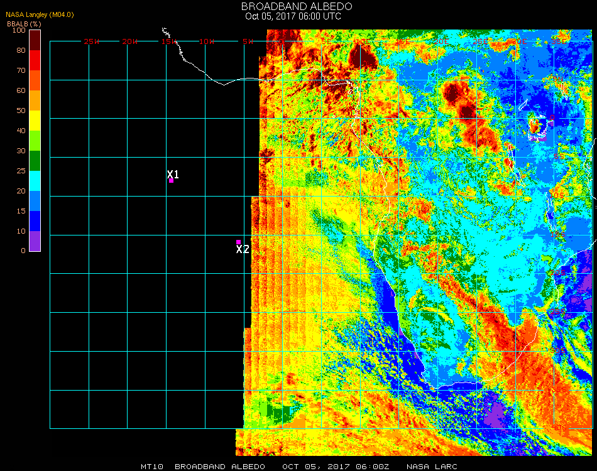Pick the cyan 20–25% legend swatch

click(x=35, y=181)
